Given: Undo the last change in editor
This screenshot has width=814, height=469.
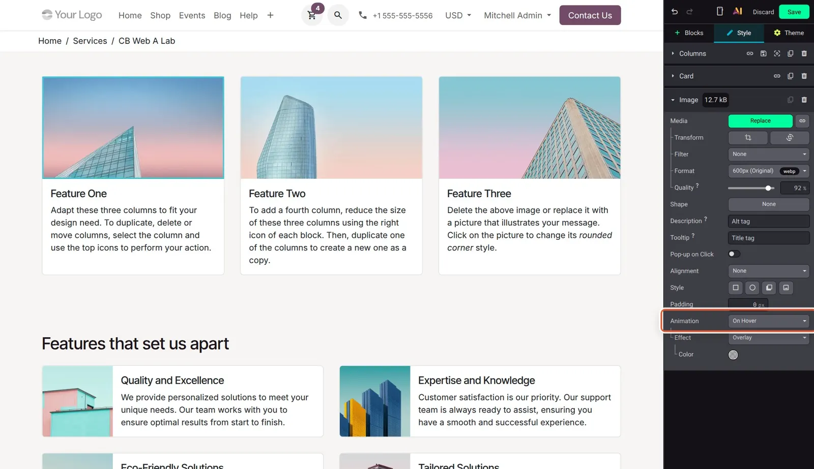Looking at the screenshot, I should tap(675, 12).
